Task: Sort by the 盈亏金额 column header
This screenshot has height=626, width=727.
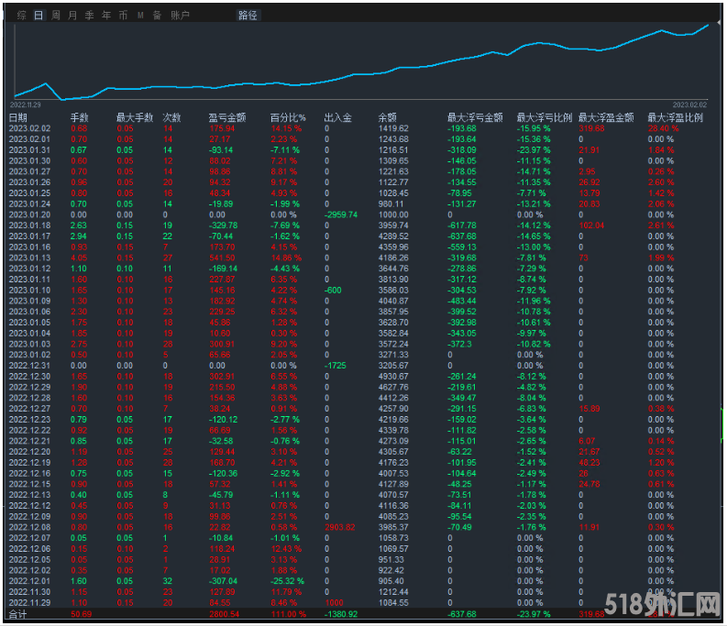Action: coord(227,118)
